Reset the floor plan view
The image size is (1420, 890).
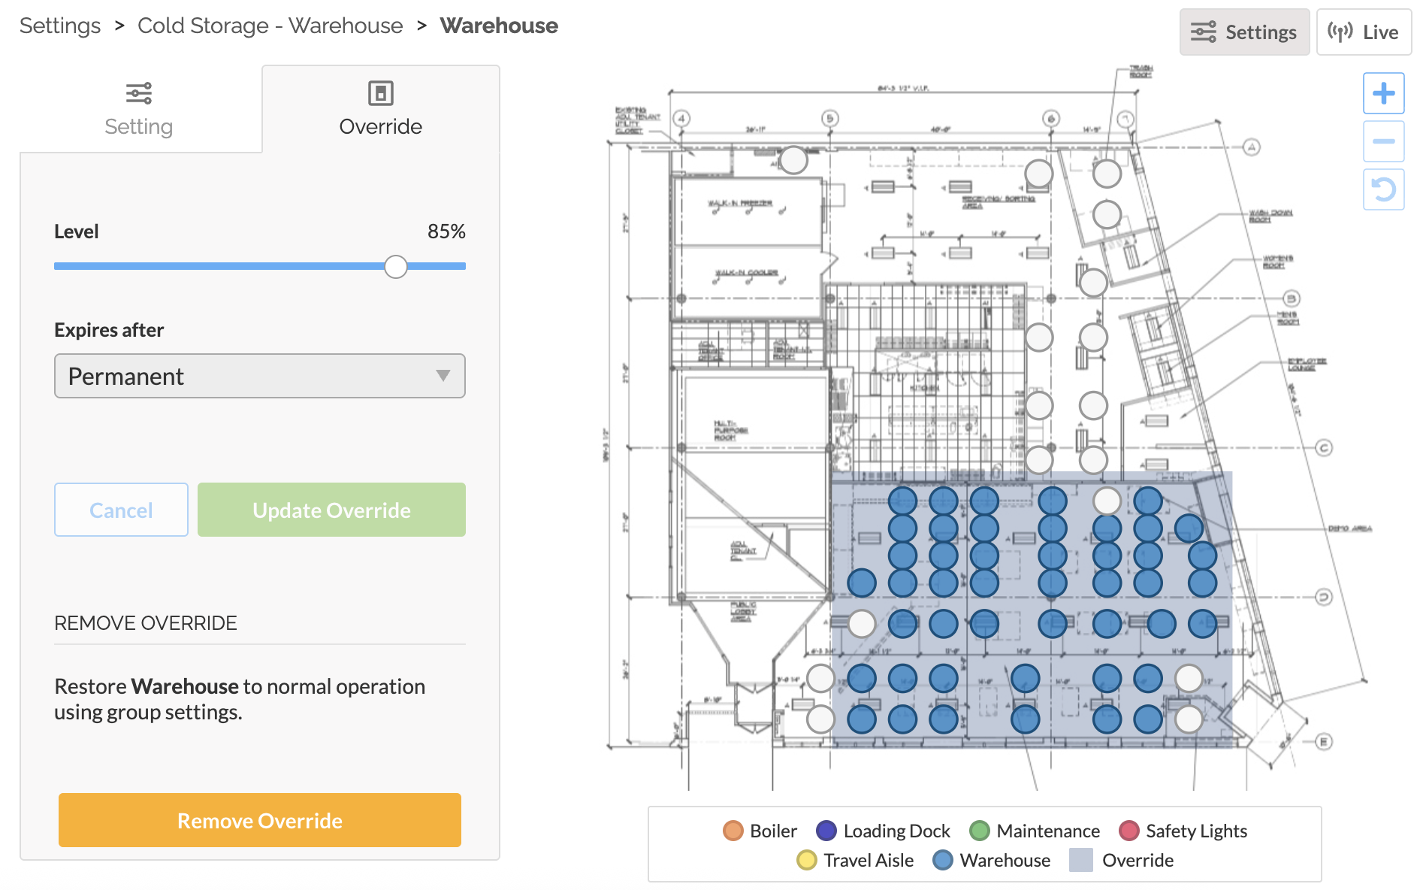1383,189
